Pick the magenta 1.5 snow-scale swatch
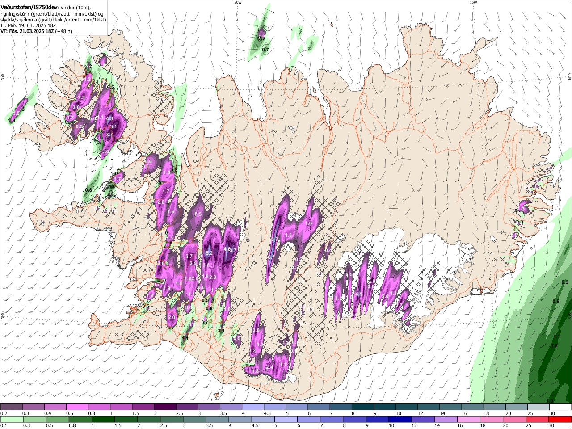The image size is (572, 429). pos(143,407)
